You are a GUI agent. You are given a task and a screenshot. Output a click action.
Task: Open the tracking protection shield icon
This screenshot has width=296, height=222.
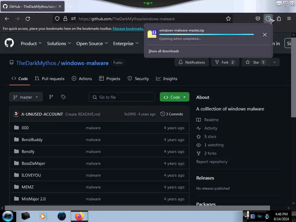[x=57, y=18]
